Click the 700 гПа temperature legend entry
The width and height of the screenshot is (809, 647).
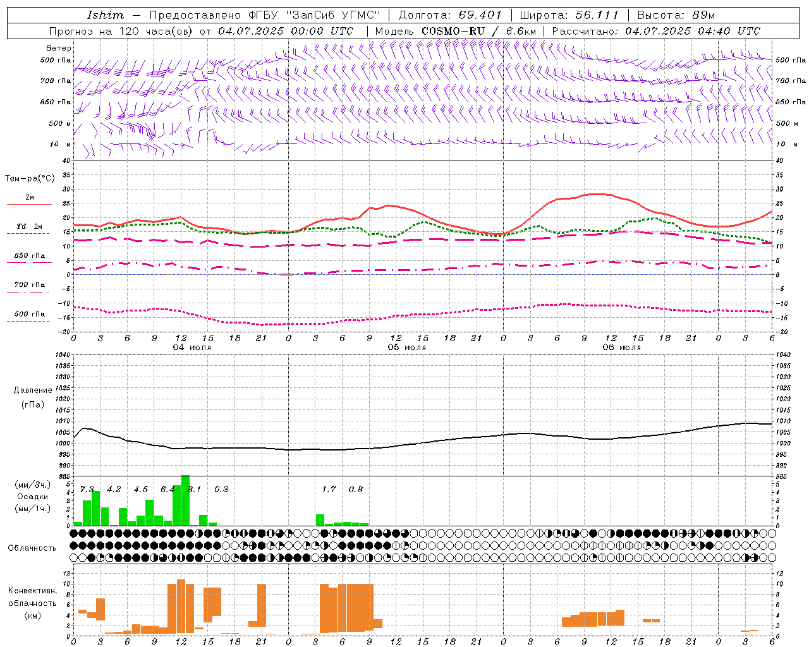tap(30, 284)
